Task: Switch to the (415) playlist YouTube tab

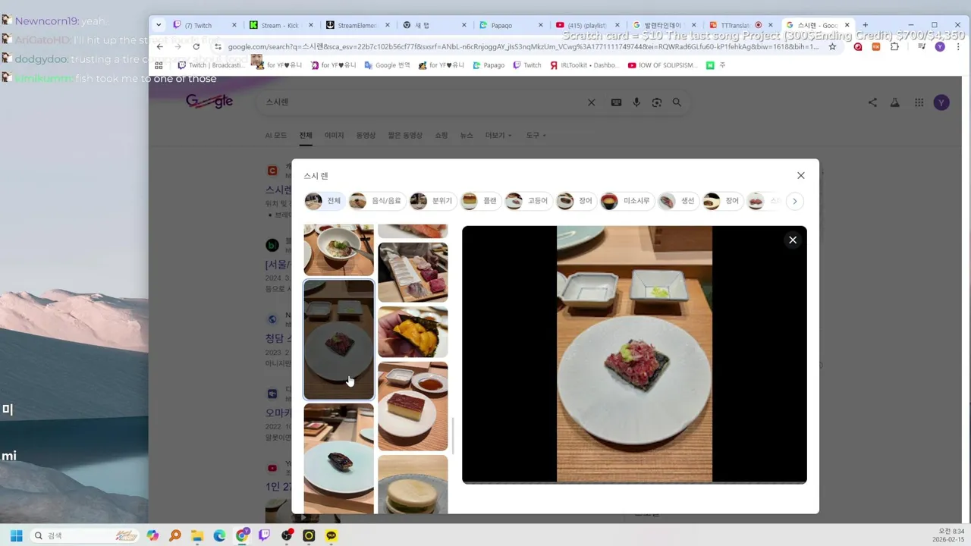Action: [588, 25]
